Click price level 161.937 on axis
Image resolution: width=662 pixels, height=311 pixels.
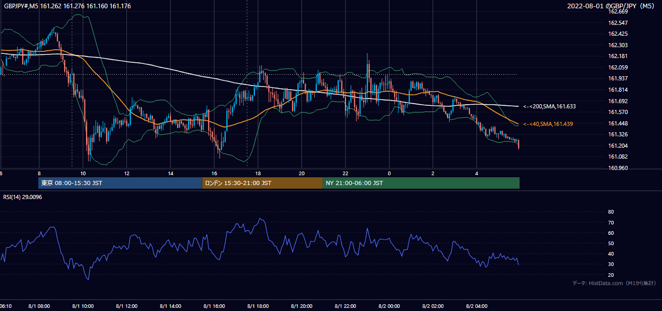coord(618,79)
